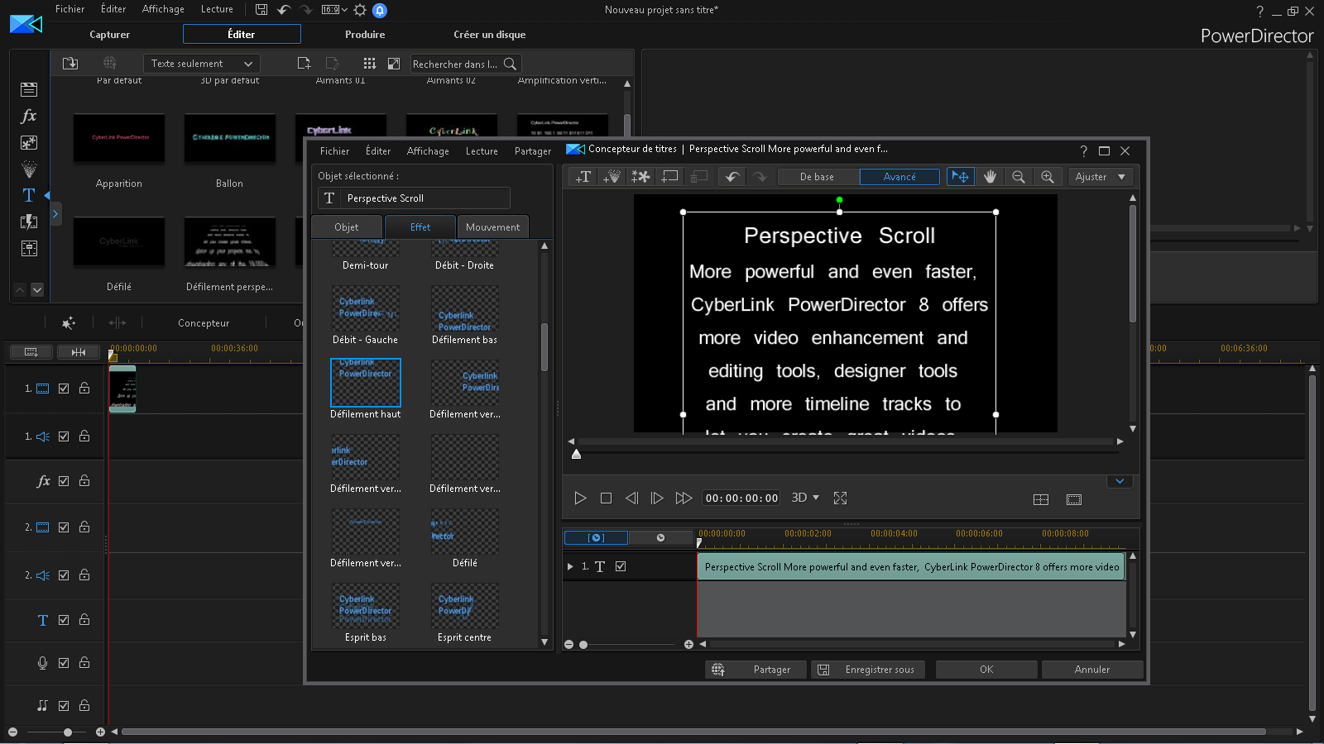Viewport: 1324px width, 744px height.
Task: Open Title Designer help question mark
Action: pyautogui.click(x=1083, y=150)
